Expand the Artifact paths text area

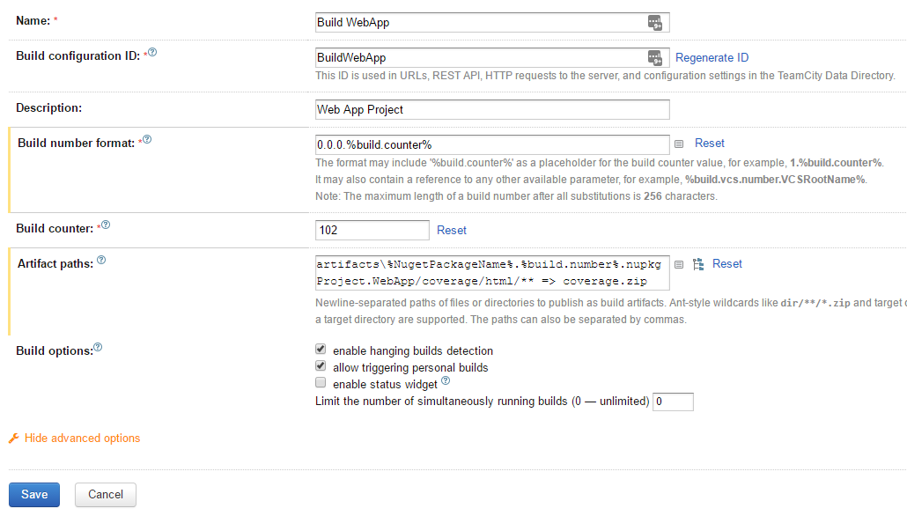tap(679, 264)
